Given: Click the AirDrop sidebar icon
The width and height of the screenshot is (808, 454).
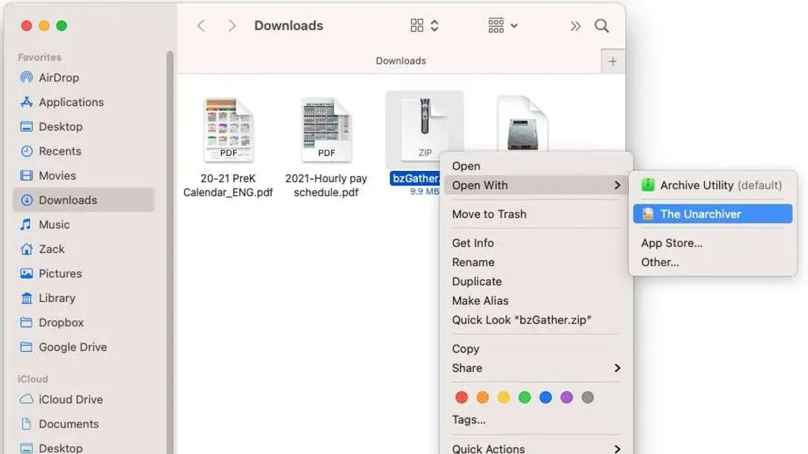Looking at the screenshot, I should (26, 77).
